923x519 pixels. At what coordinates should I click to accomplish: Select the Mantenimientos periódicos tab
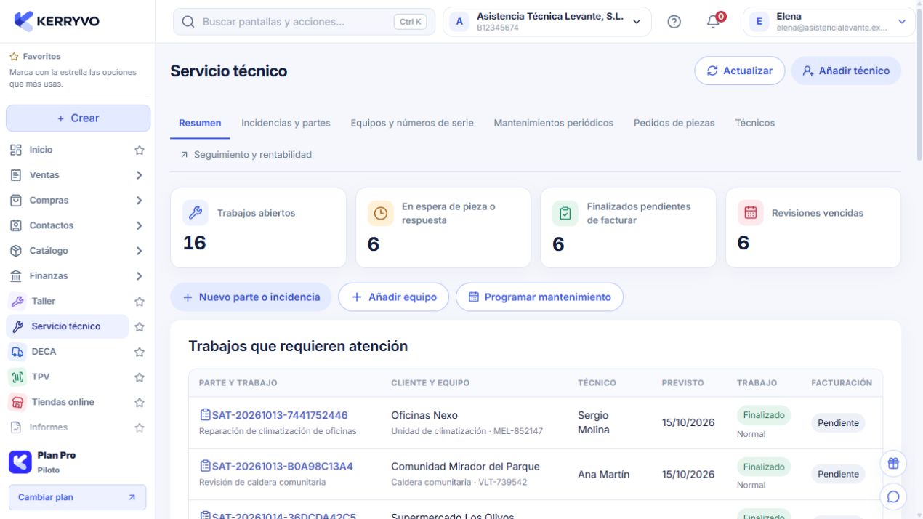pos(554,123)
